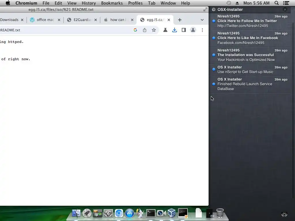295x221 pixels.
Task: Clear OSX-Installer notifications with X button
Action: pyautogui.click(x=285, y=9)
